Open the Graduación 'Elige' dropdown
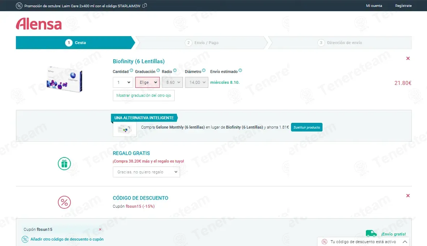The height and width of the screenshot is (246, 427). 147,82
